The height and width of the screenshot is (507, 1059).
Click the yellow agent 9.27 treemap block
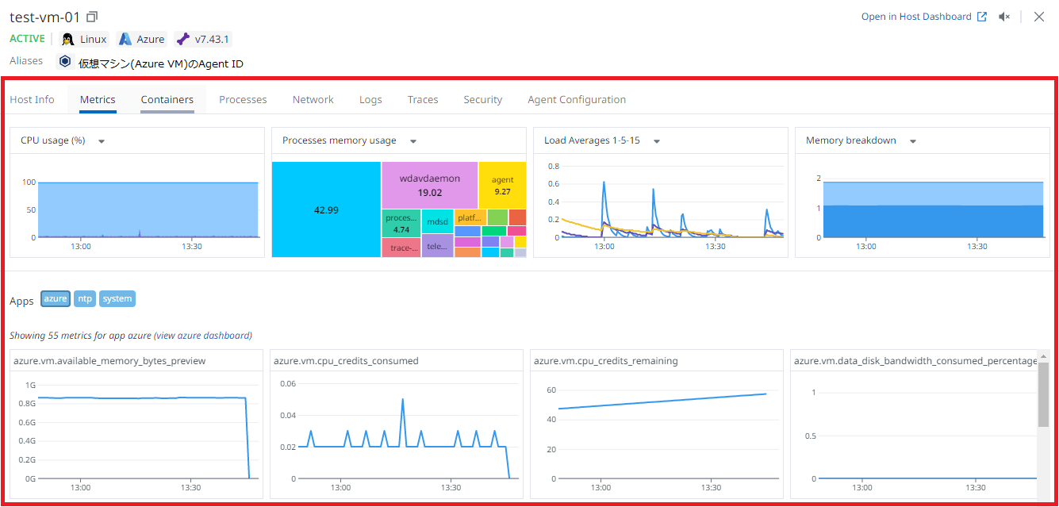click(502, 186)
